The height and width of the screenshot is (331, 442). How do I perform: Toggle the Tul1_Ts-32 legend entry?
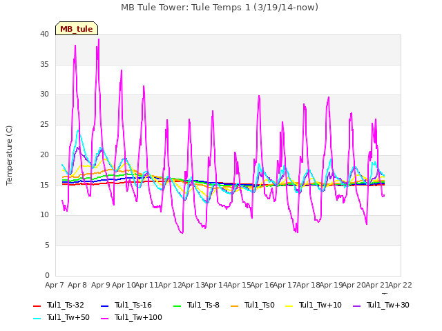click(59, 305)
